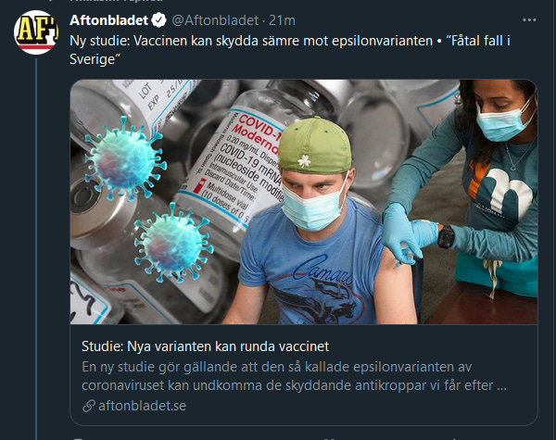Open the article preview image

click(x=304, y=202)
